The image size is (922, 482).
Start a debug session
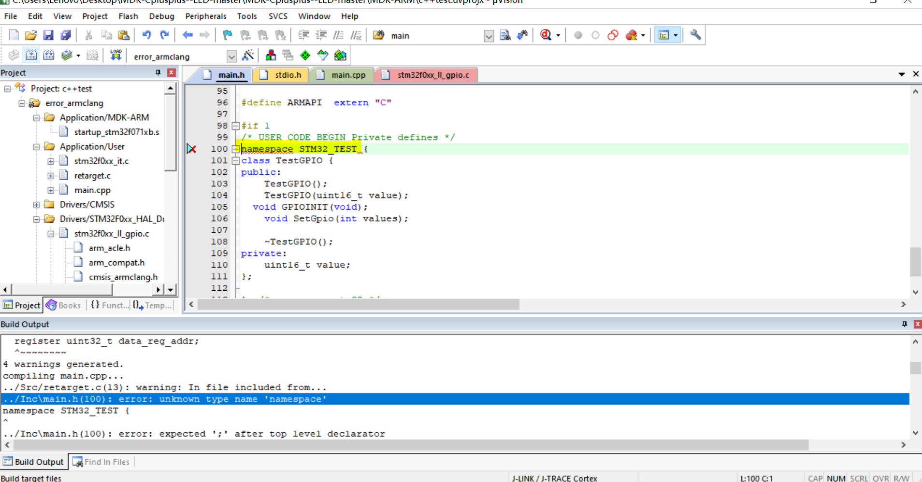[547, 35]
